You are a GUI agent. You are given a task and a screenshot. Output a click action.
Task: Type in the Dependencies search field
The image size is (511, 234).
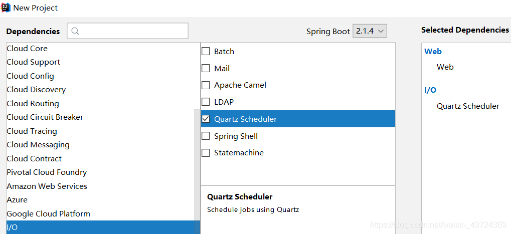tap(133, 31)
